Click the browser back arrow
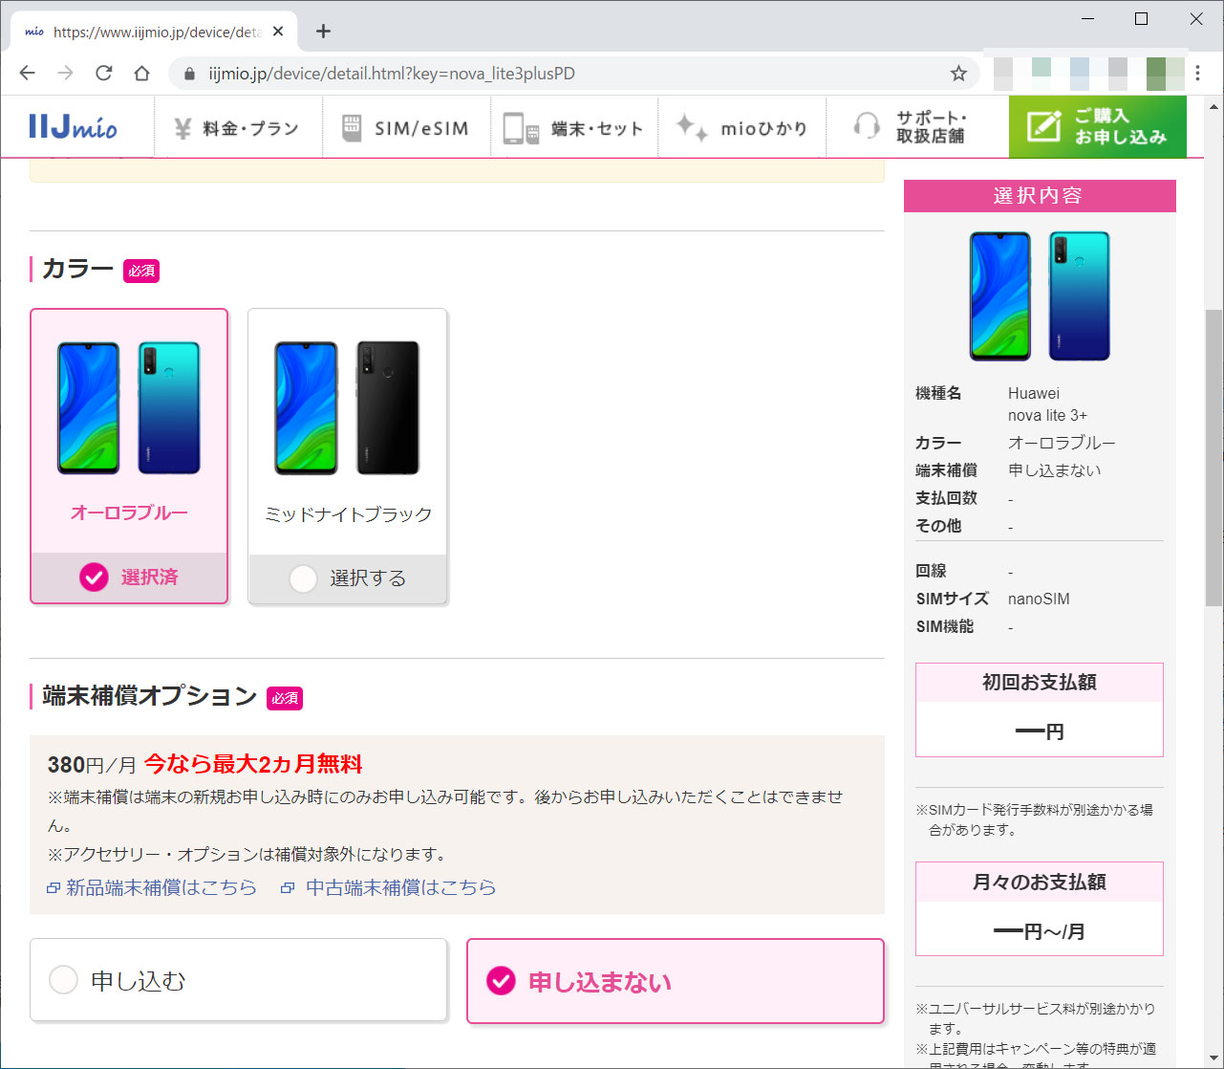 tap(27, 74)
